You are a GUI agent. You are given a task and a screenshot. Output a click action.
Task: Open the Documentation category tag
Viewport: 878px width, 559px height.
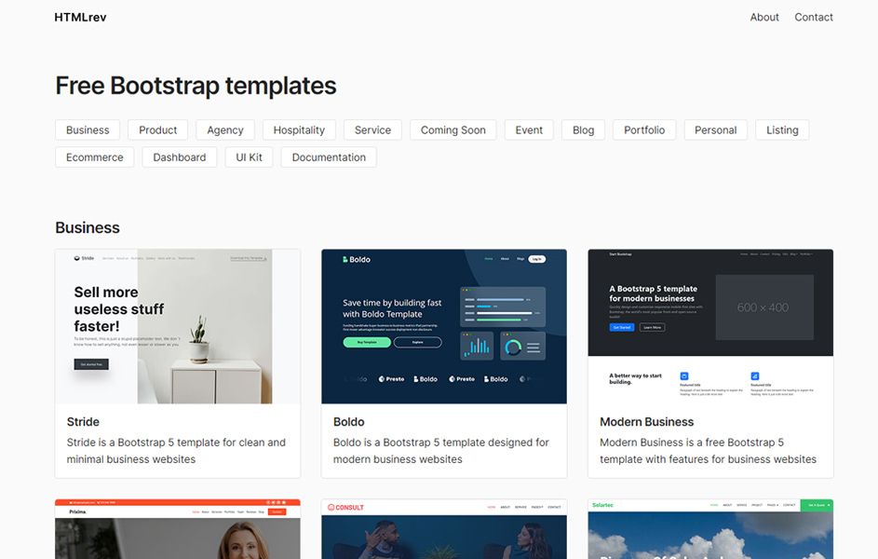329,157
